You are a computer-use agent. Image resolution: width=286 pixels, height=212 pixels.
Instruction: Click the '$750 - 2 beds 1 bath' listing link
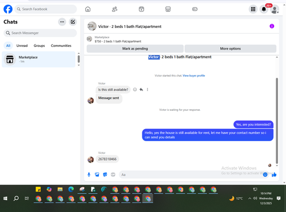(118, 41)
